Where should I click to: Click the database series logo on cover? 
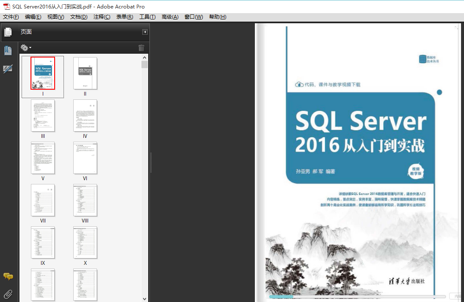pyautogui.click(x=429, y=59)
